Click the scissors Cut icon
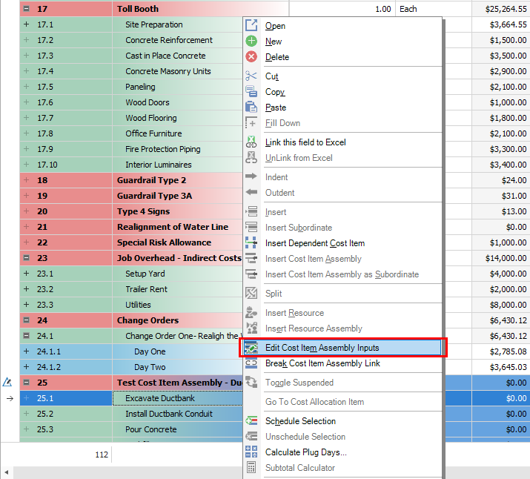The width and height of the screenshot is (530, 479). click(x=251, y=76)
